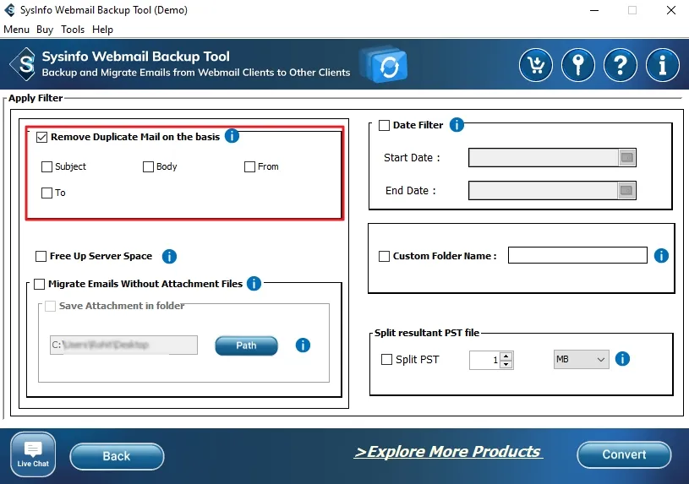Click the Split PST size number field
Screen dimensions: 689x484
[484, 360]
